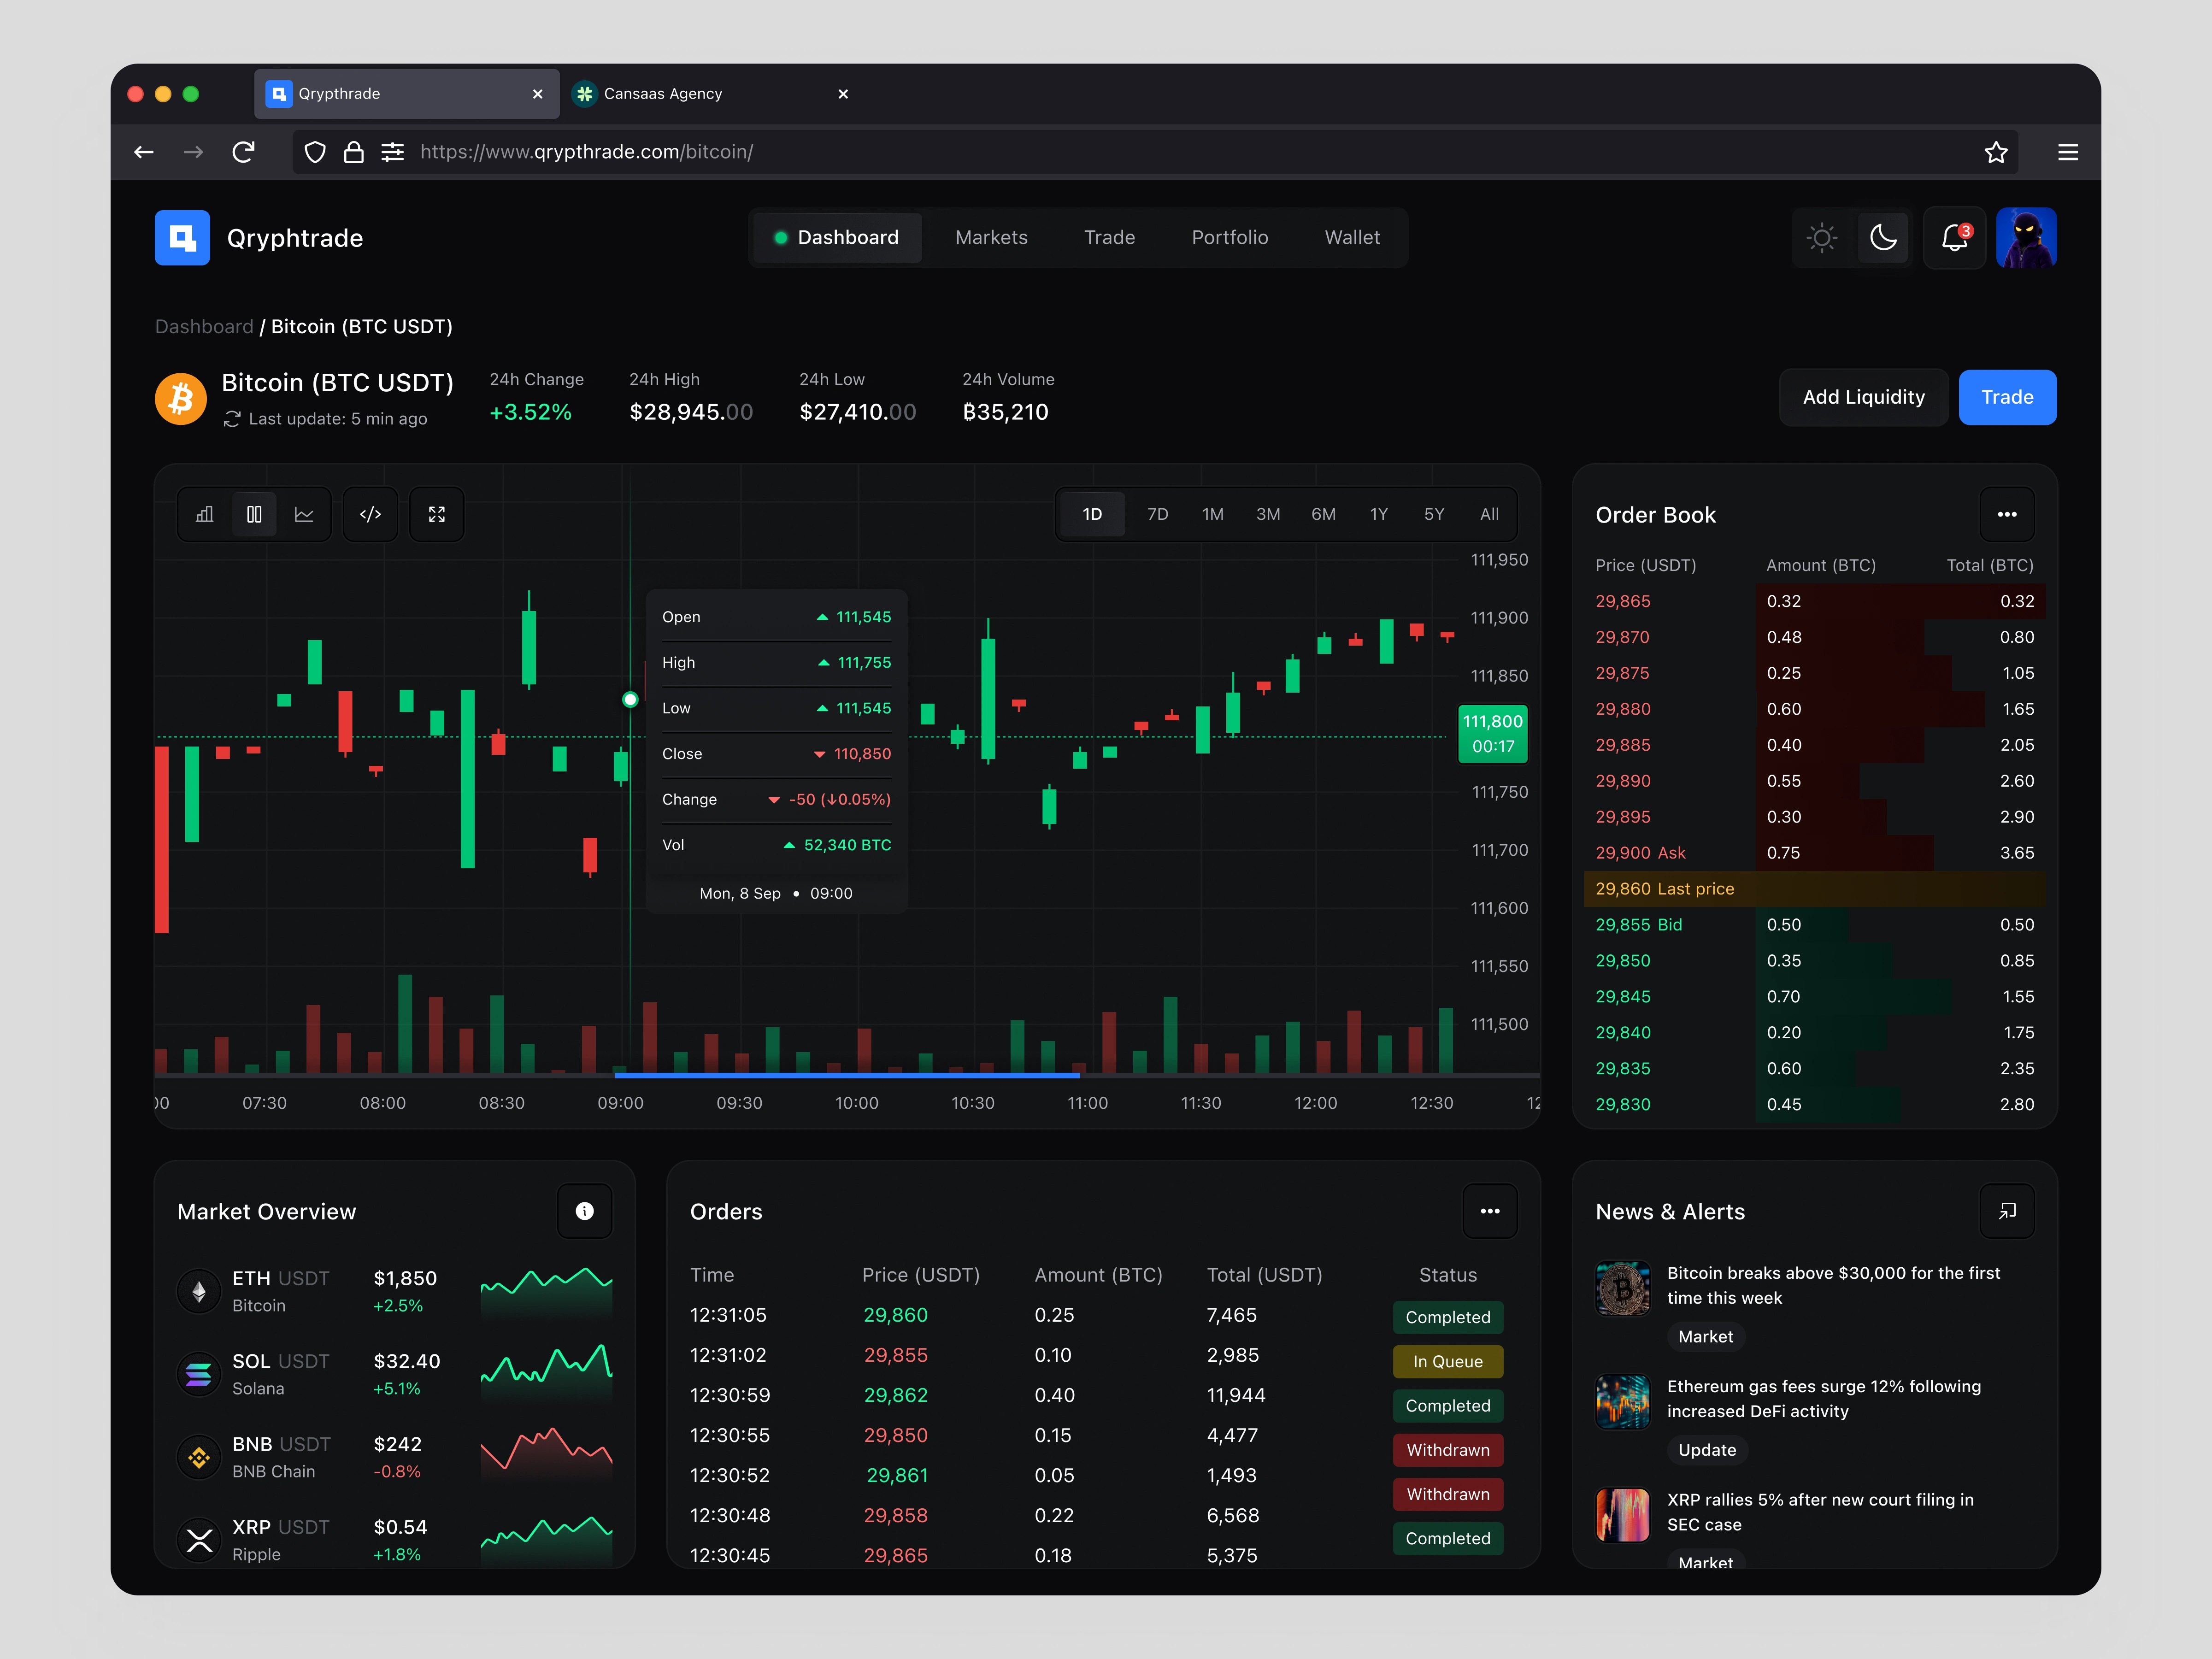Open the Portfolio nav tab
The height and width of the screenshot is (1659, 2212).
coord(1229,238)
